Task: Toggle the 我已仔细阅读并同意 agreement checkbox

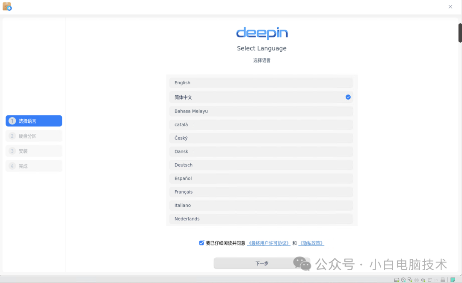Action: 201,243
